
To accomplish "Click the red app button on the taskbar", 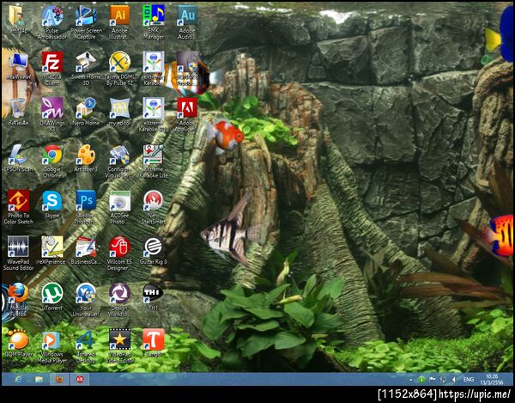I will coord(80,380).
